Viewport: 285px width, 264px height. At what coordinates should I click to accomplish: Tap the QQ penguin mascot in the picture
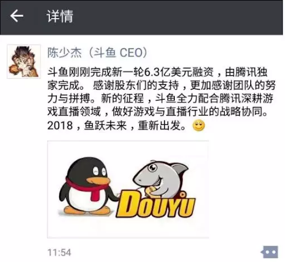87,186
